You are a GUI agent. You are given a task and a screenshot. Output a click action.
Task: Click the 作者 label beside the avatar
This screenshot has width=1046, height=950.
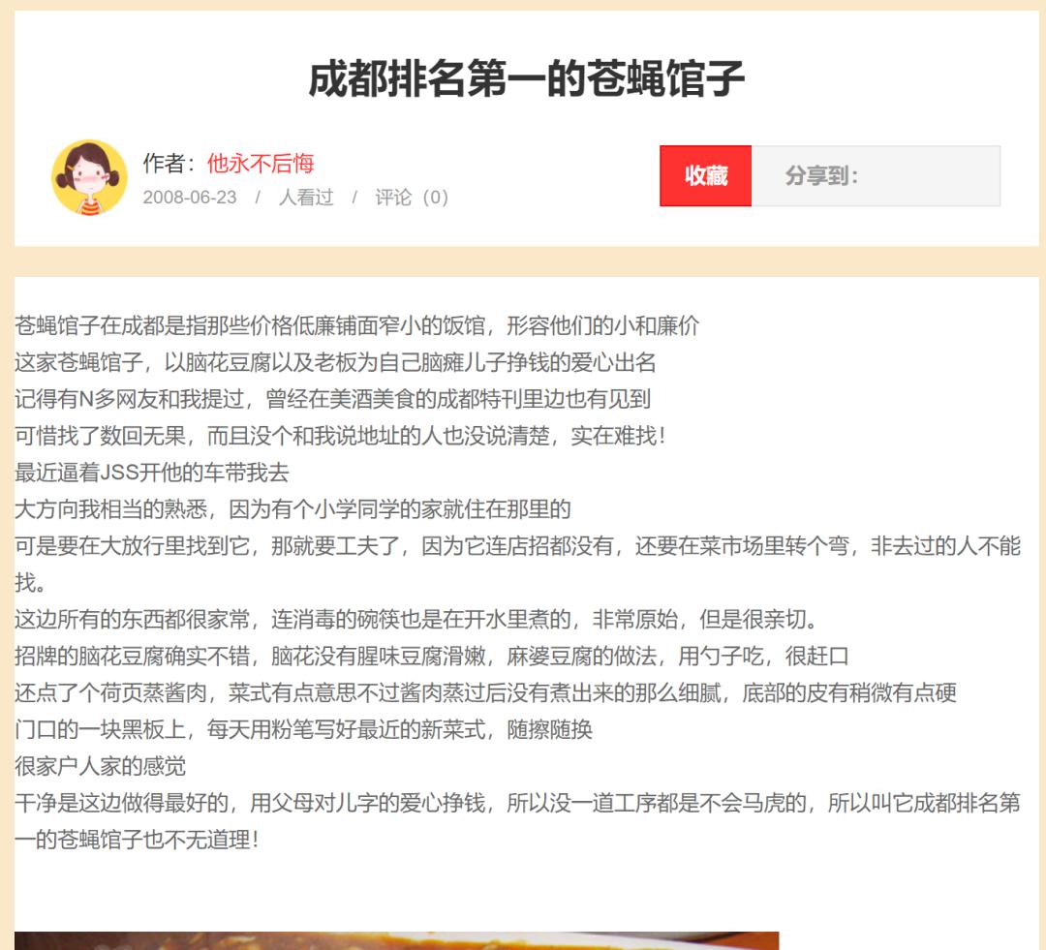click(169, 164)
